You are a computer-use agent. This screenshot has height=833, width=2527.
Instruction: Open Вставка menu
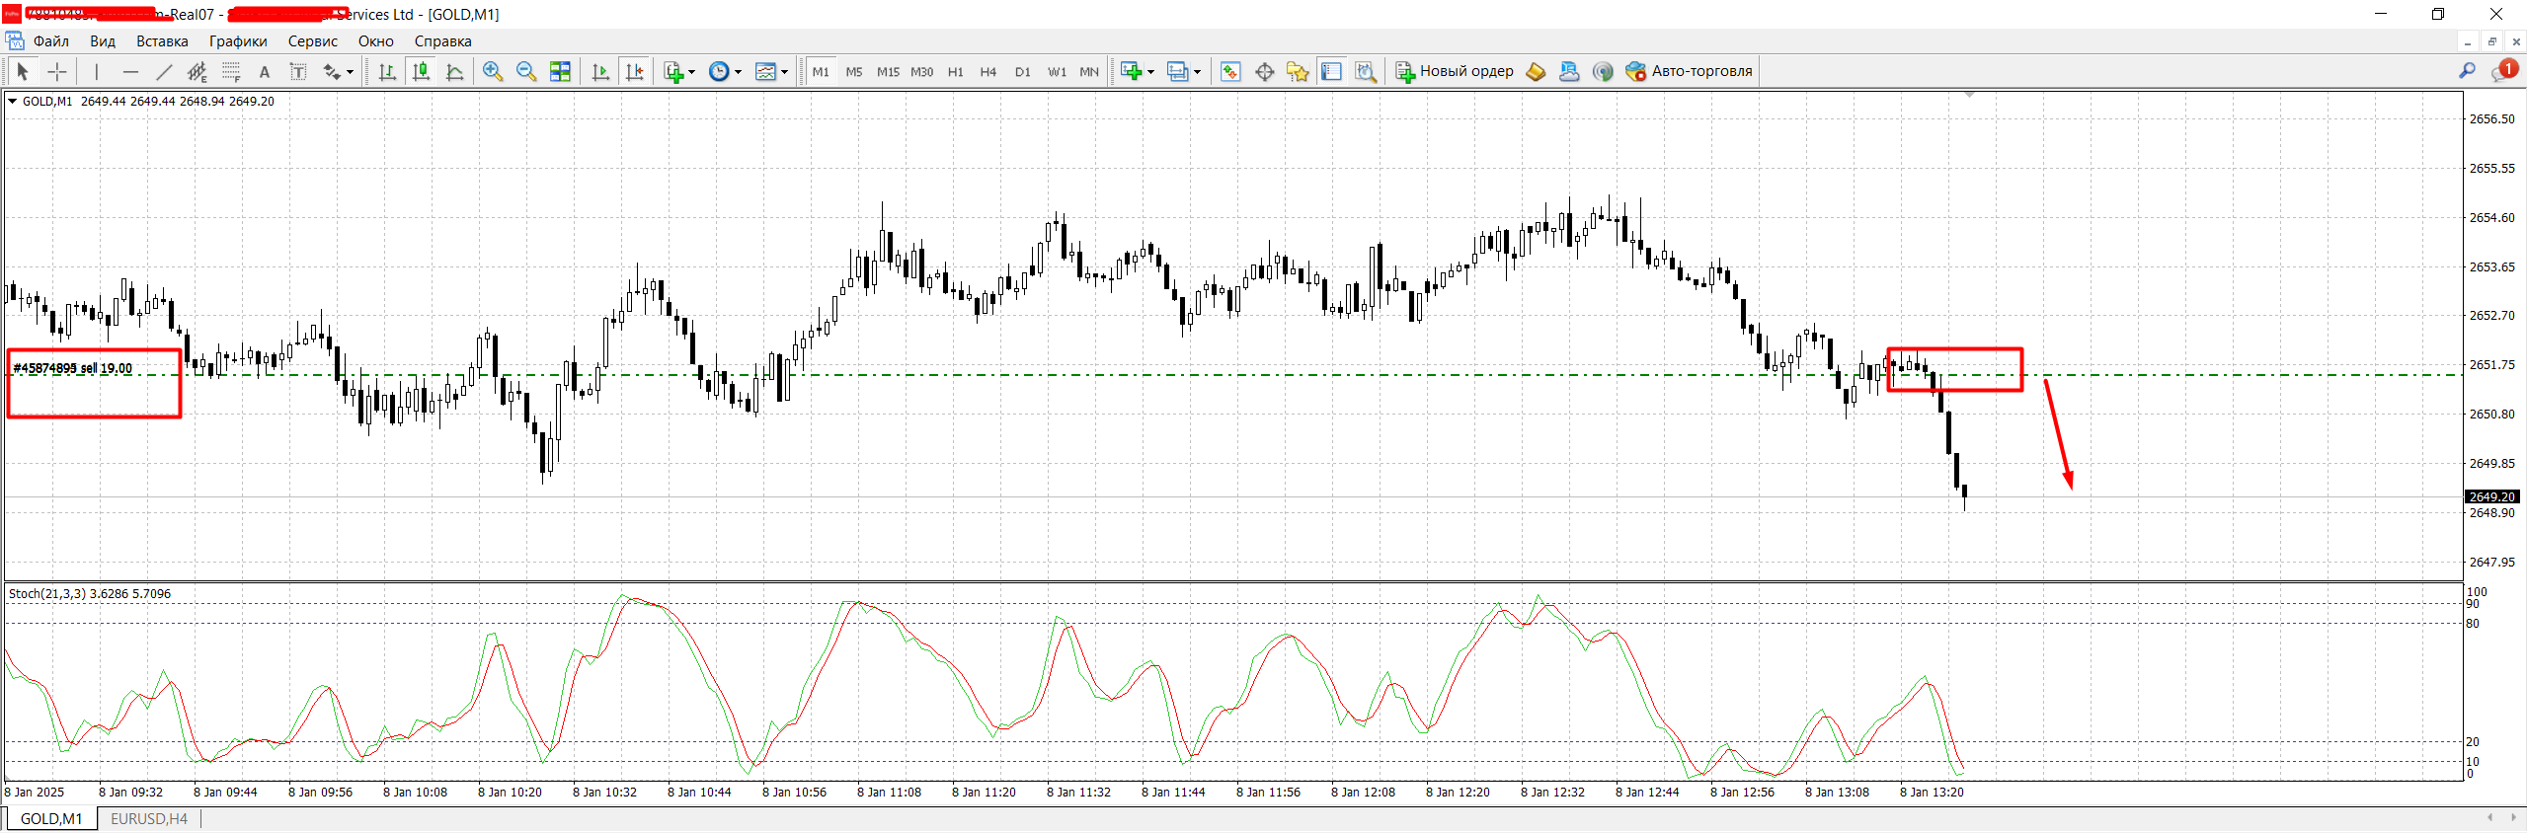[x=162, y=41]
